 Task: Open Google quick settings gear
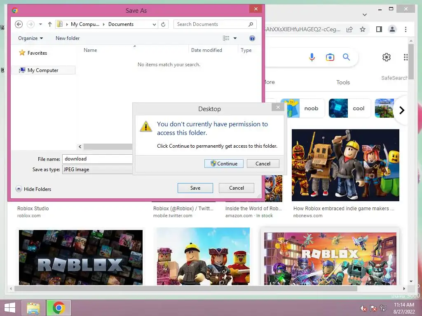387,57
